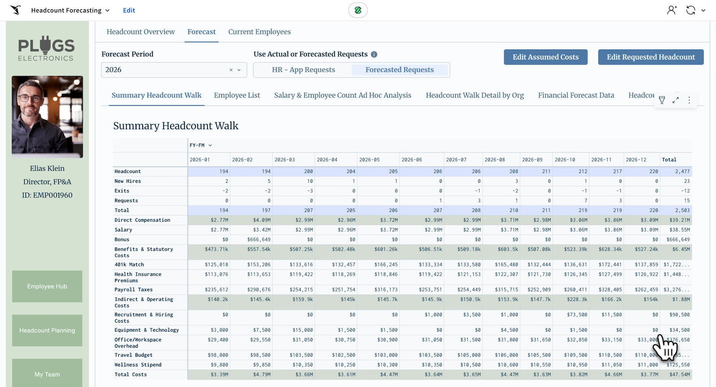This screenshot has width=716, height=387.
Task: Click the Salary row label
Action: [123, 230]
